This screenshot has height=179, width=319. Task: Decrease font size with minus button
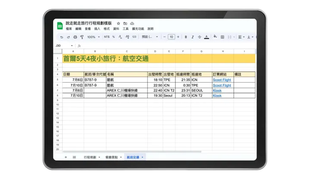(164, 37)
